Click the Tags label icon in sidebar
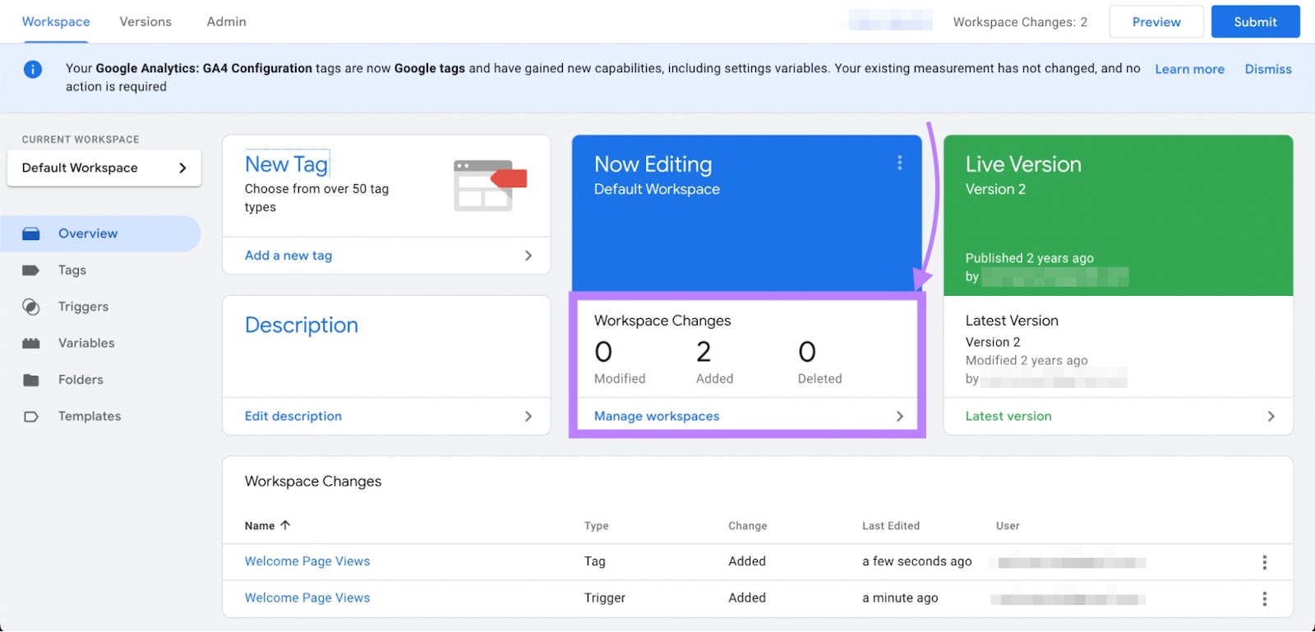This screenshot has width=1315, height=632. (31, 270)
